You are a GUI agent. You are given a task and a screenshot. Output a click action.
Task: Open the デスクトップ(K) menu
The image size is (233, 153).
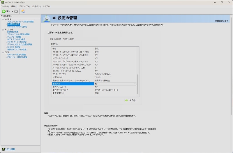click(x=24, y=6)
